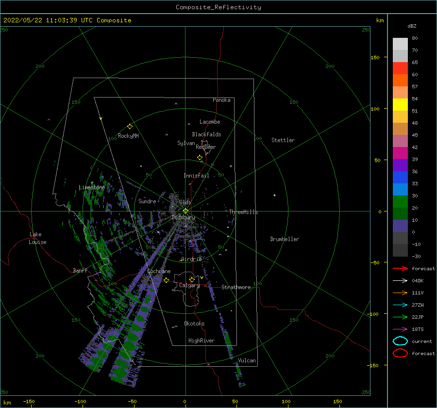Select the red 60–65 dBZ swatch
The width and height of the screenshot is (437, 408).
(x=400, y=68)
